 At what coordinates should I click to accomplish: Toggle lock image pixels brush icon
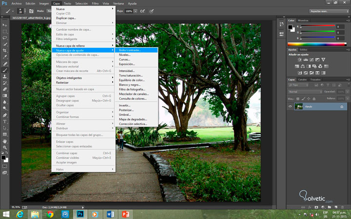[x=303, y=98]
